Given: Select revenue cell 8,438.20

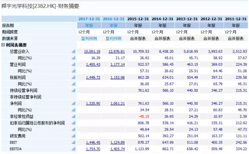Looking at the screenshot, I should 166,51.
